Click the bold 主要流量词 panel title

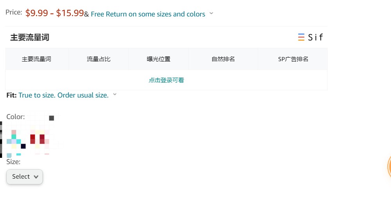click(x=30, y=38)
